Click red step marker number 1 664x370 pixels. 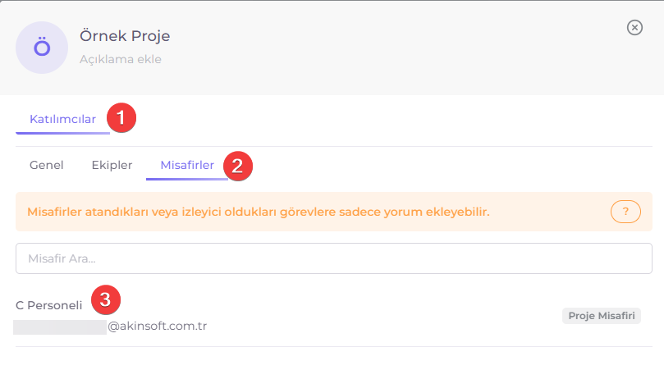tap(121, 117)
